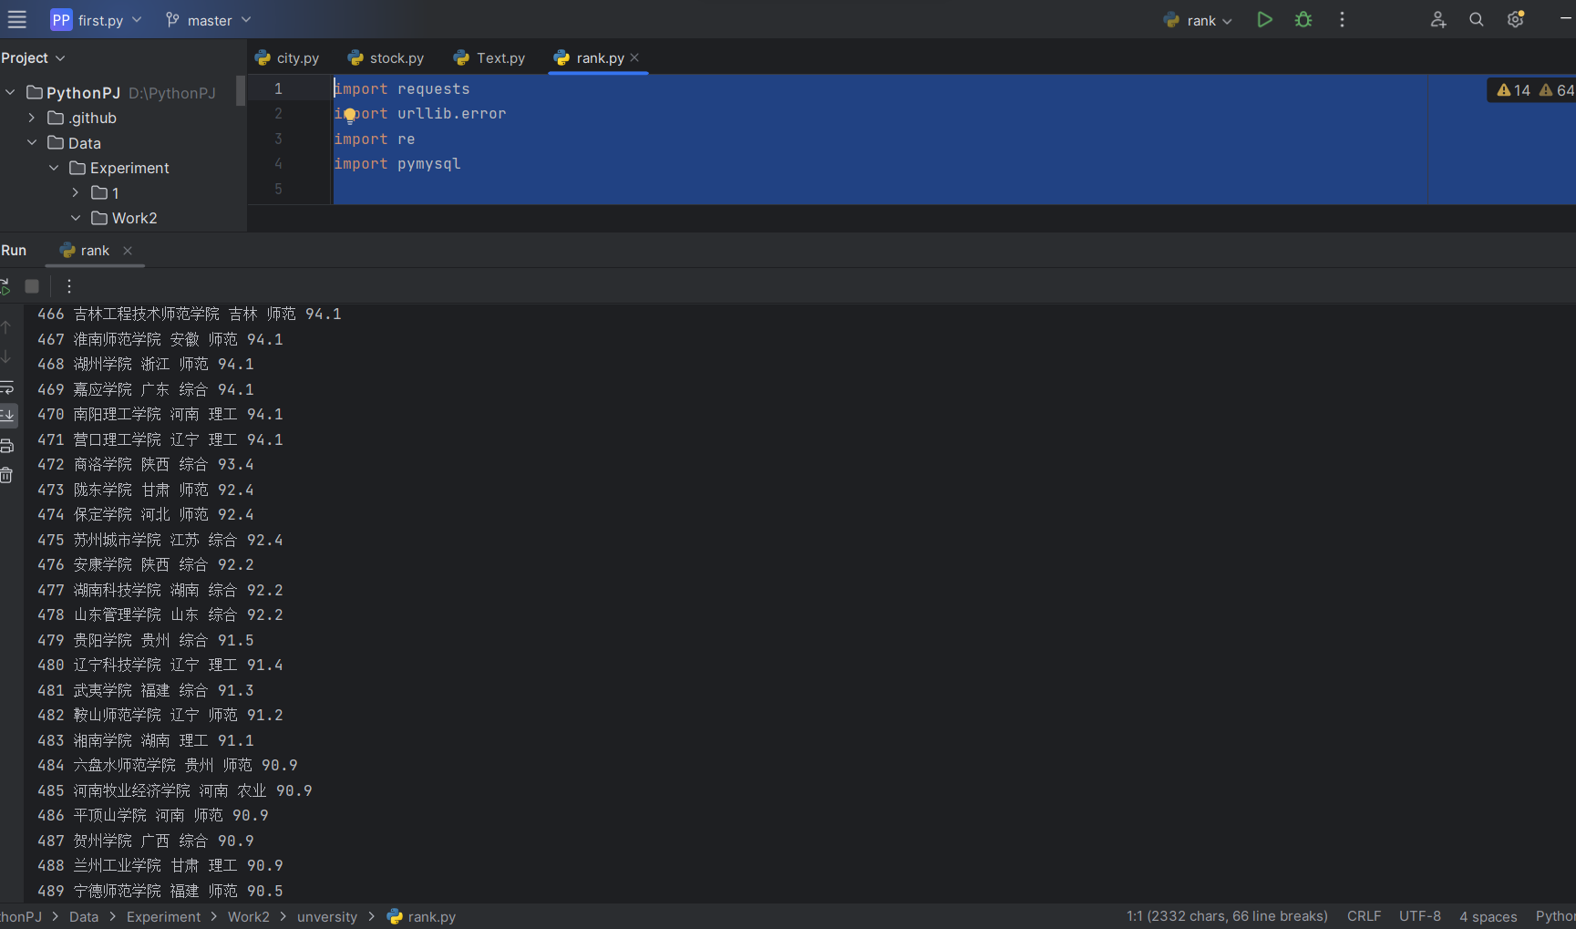This screenshot has height=929, width=1576.
Task: Click output row 466 吉林工程技术师范学院
Action: tap(190, 314)
